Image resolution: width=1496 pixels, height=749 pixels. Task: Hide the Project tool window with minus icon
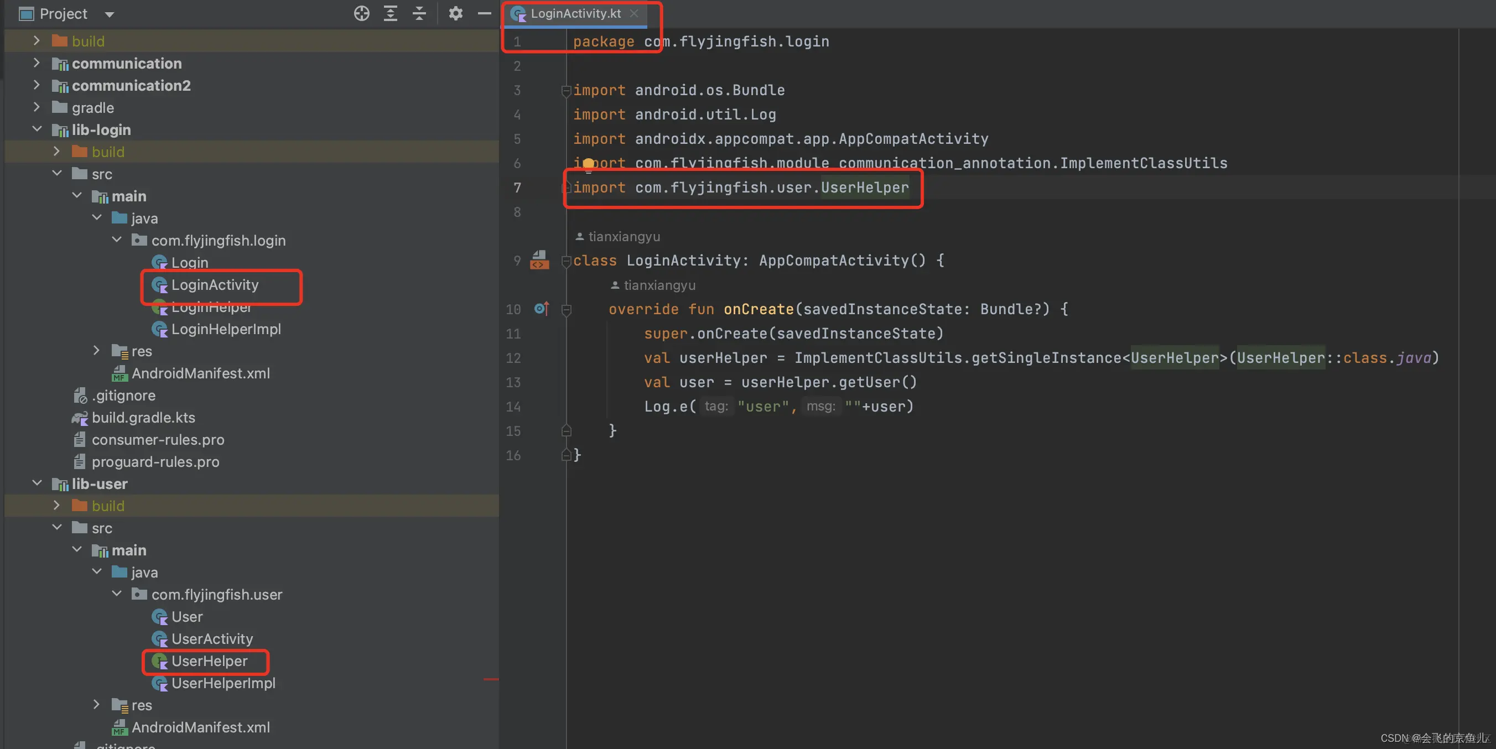(484, 13)
